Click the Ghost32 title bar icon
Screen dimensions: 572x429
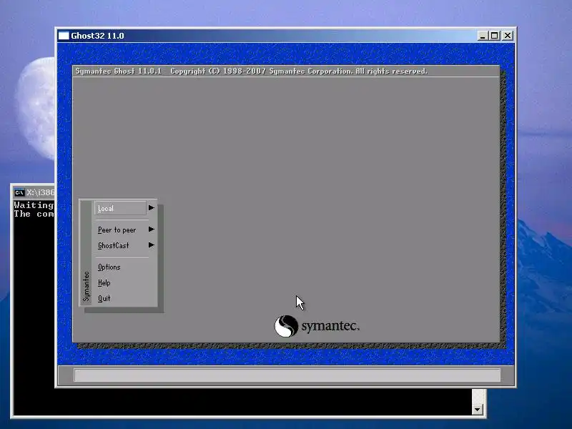pos(64,35)
